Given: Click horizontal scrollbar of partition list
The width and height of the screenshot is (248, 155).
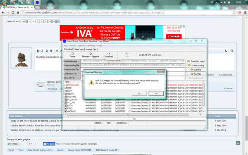Looking at the screenshot, I should point(128,114).
